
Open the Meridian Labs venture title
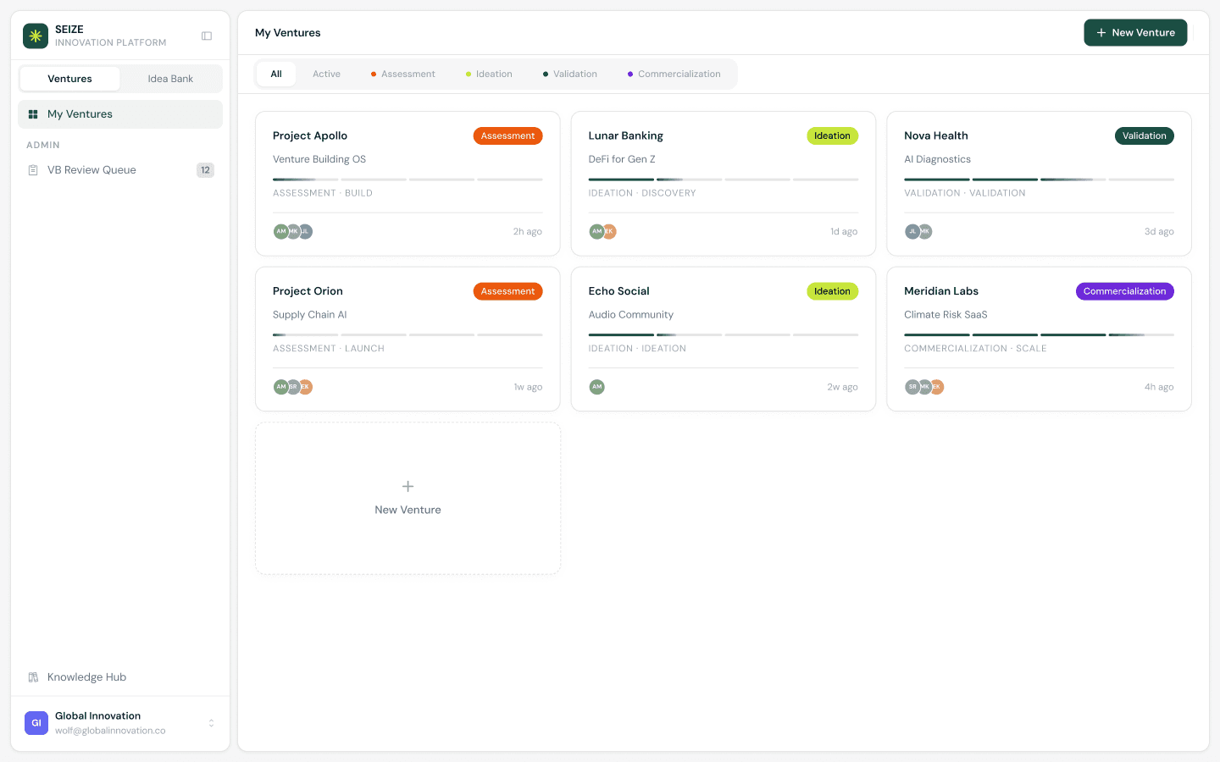tap(941, 291)
